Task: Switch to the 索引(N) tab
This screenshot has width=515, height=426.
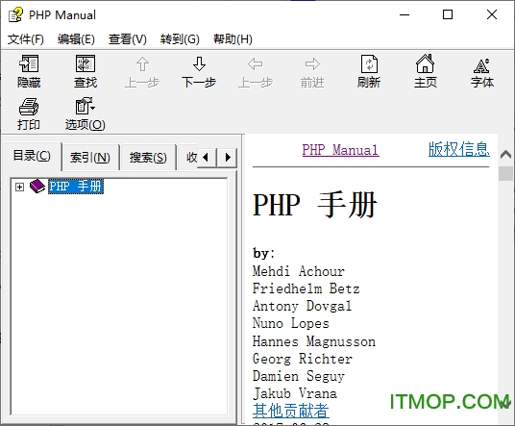Action: 90,158
